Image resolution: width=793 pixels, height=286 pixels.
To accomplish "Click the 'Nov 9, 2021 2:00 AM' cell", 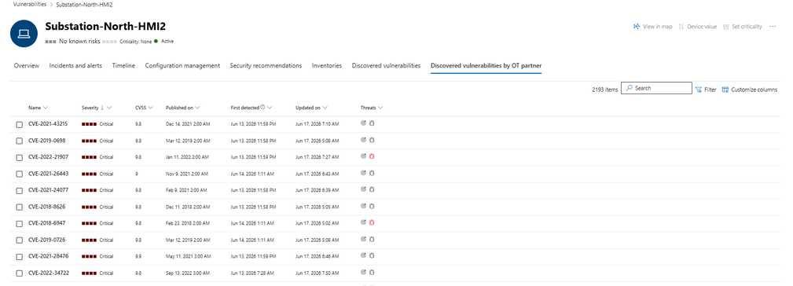I will click(186, 174).
